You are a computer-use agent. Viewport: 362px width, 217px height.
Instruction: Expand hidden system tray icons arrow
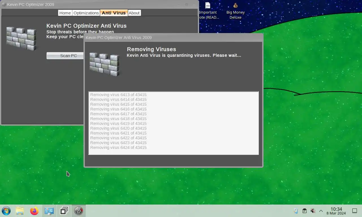(321, 211)
